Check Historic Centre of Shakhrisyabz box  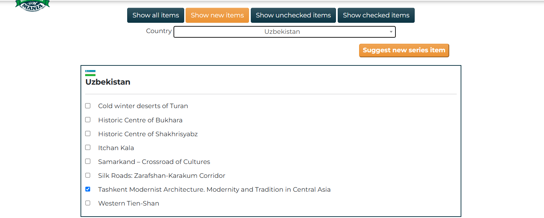click(88, 133)
